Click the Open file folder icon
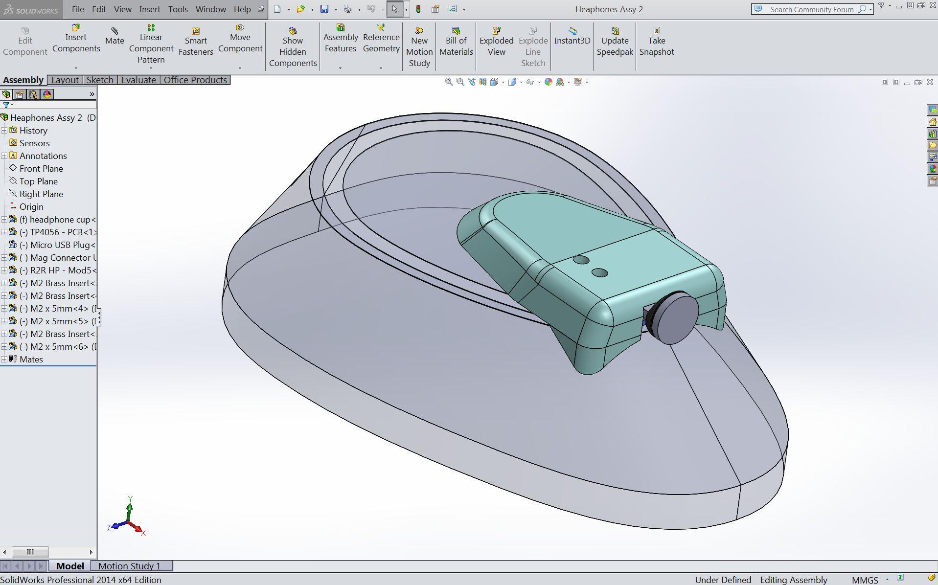This screenshot has width=938, height=585. click(300, 9)
